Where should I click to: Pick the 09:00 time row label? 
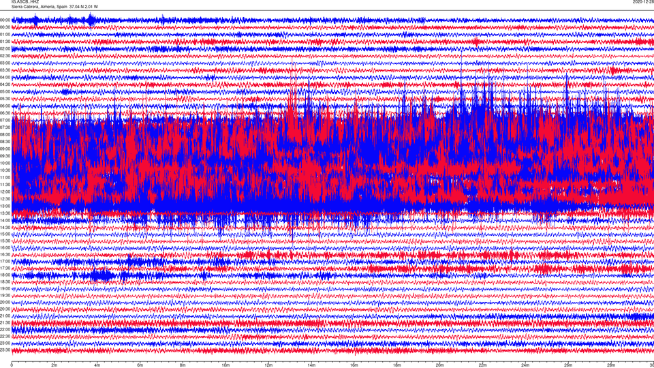click(5, 149)
